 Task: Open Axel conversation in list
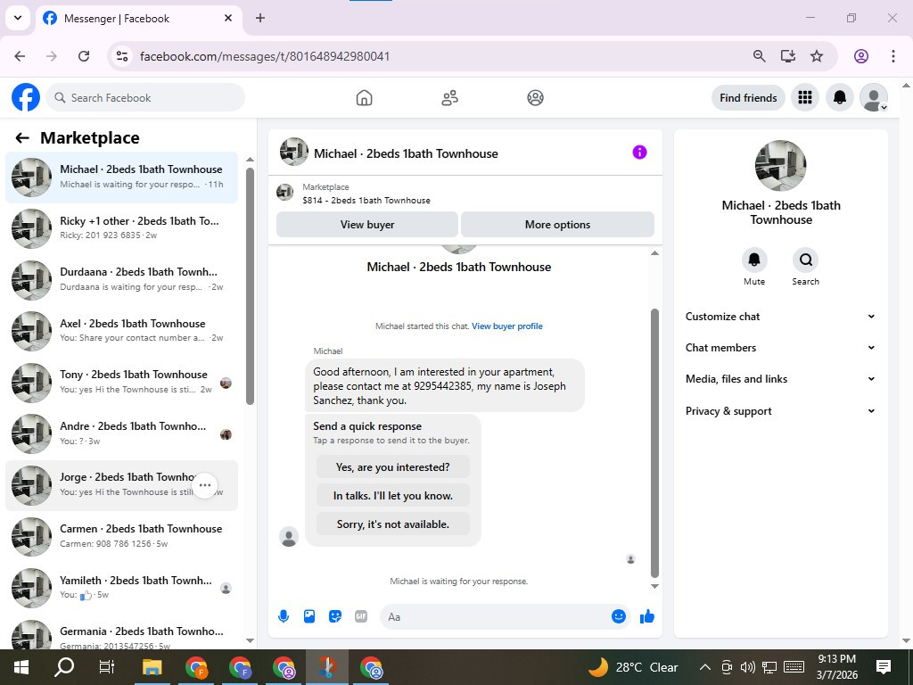121,331
